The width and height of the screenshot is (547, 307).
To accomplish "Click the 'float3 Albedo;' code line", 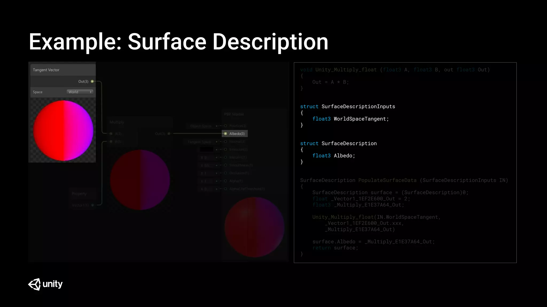I will point(334,156).
